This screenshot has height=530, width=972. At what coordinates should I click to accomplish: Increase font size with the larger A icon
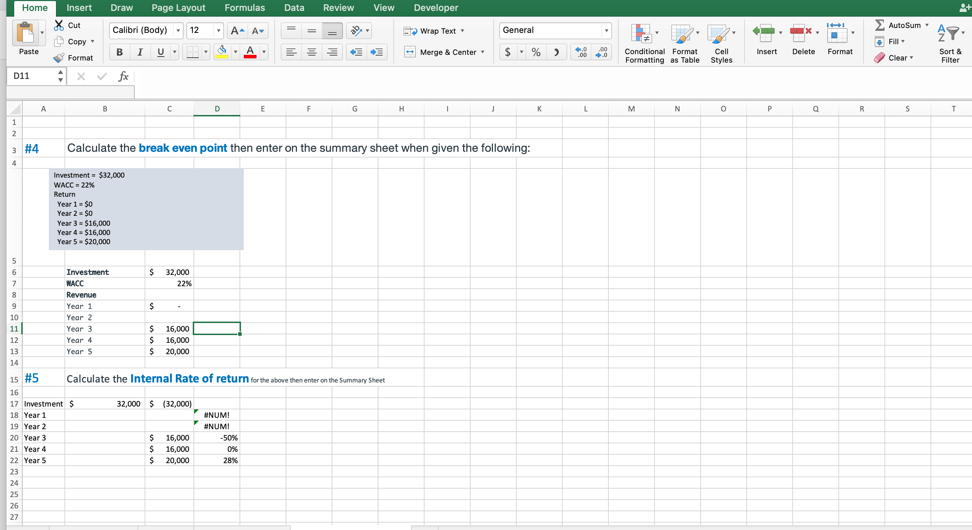237,30
